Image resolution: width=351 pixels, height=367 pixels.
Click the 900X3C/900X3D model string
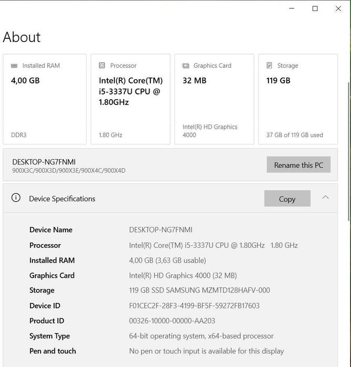(69, 171)
